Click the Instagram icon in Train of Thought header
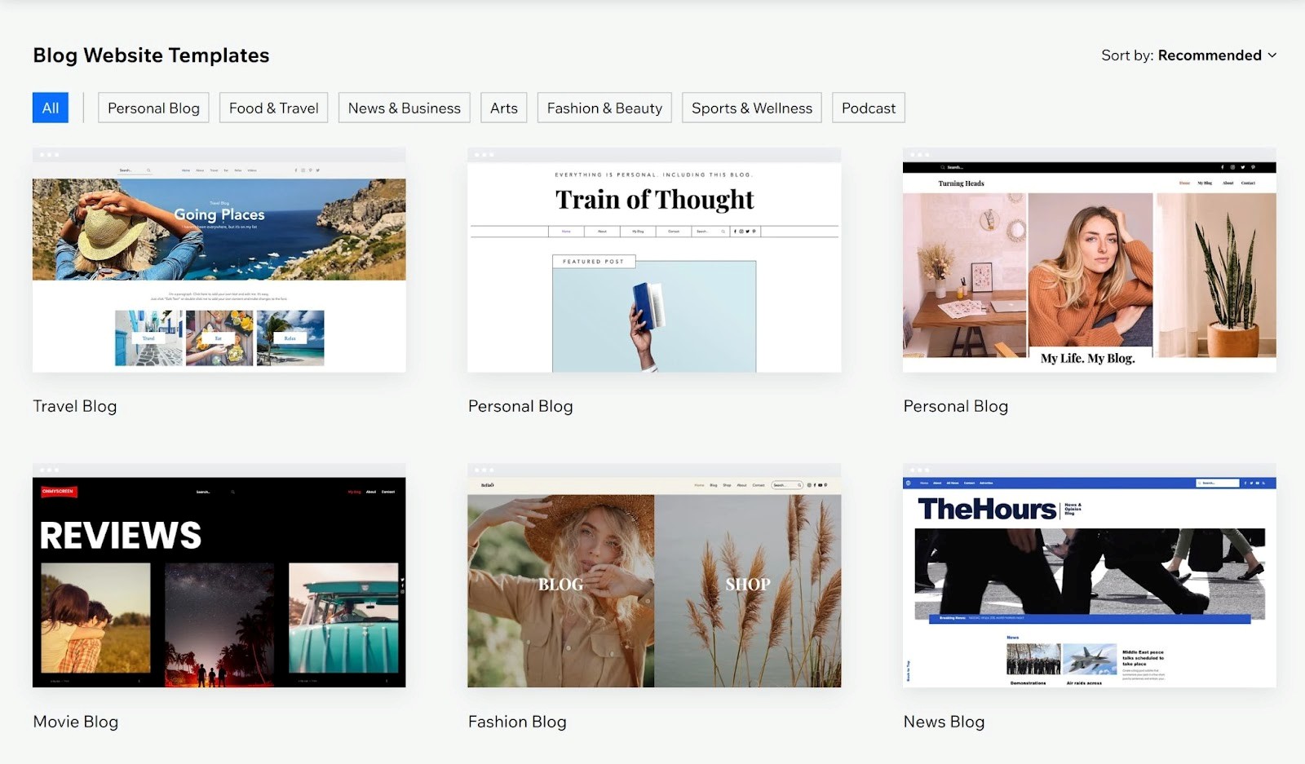The image size is (1305, 764). point(741,232)
